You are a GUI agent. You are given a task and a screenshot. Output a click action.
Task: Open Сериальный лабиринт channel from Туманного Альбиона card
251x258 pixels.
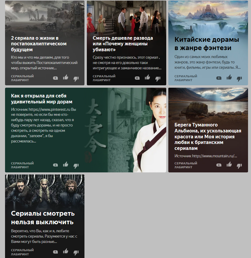(x=186, y=165)
